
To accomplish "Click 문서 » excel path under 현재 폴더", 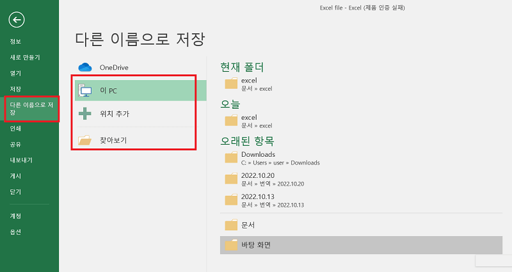I will (257, 88).
